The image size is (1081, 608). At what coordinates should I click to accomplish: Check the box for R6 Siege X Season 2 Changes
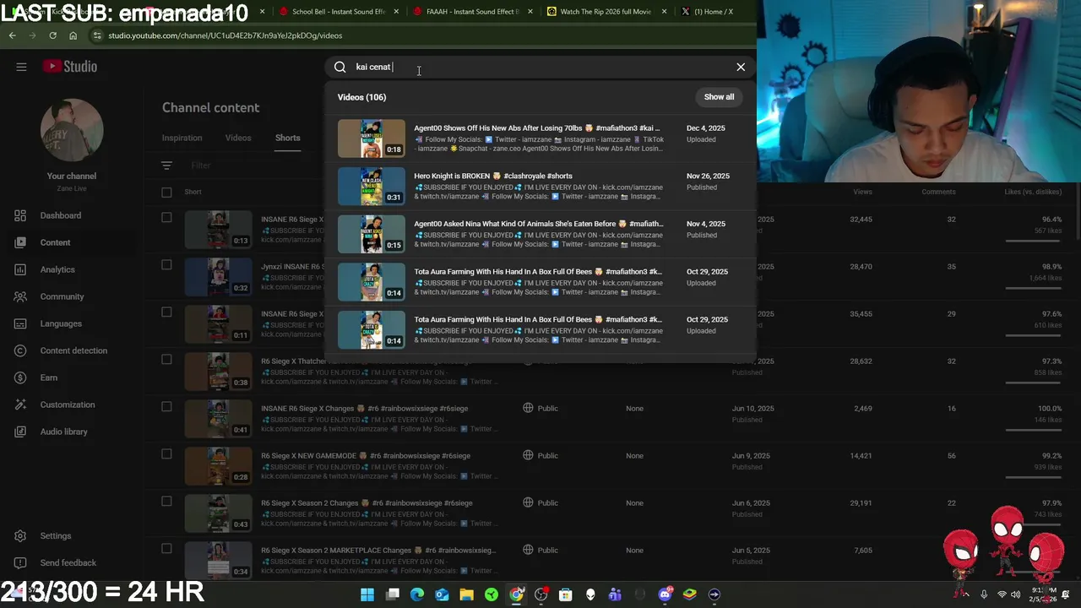166,501
